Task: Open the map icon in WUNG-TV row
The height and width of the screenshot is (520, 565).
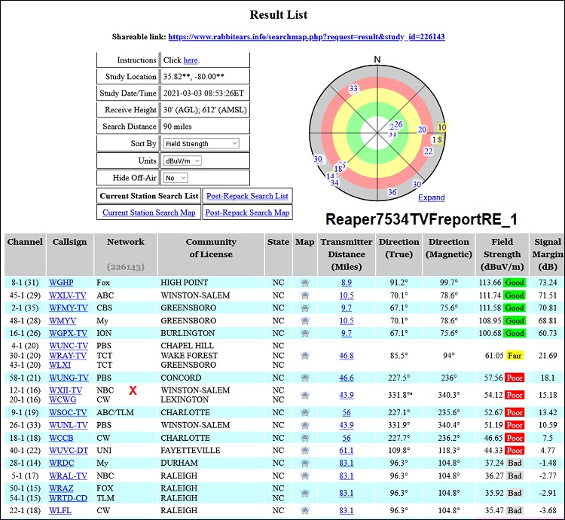Action: [304, 378]
